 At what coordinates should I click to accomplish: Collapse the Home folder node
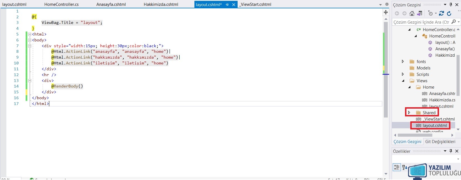[x=409, y=87]
